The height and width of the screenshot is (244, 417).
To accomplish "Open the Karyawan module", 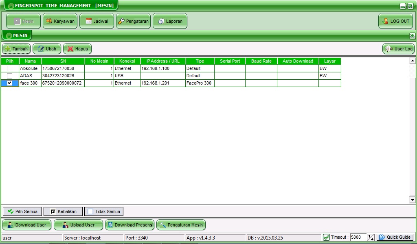I will pyautogui.click(x=60, y=21).
